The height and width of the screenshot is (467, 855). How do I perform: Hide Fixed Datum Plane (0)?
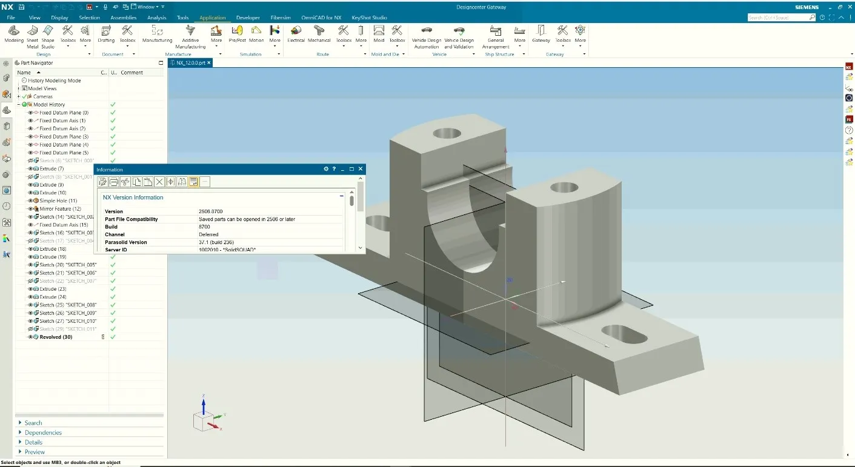point(30,113)
